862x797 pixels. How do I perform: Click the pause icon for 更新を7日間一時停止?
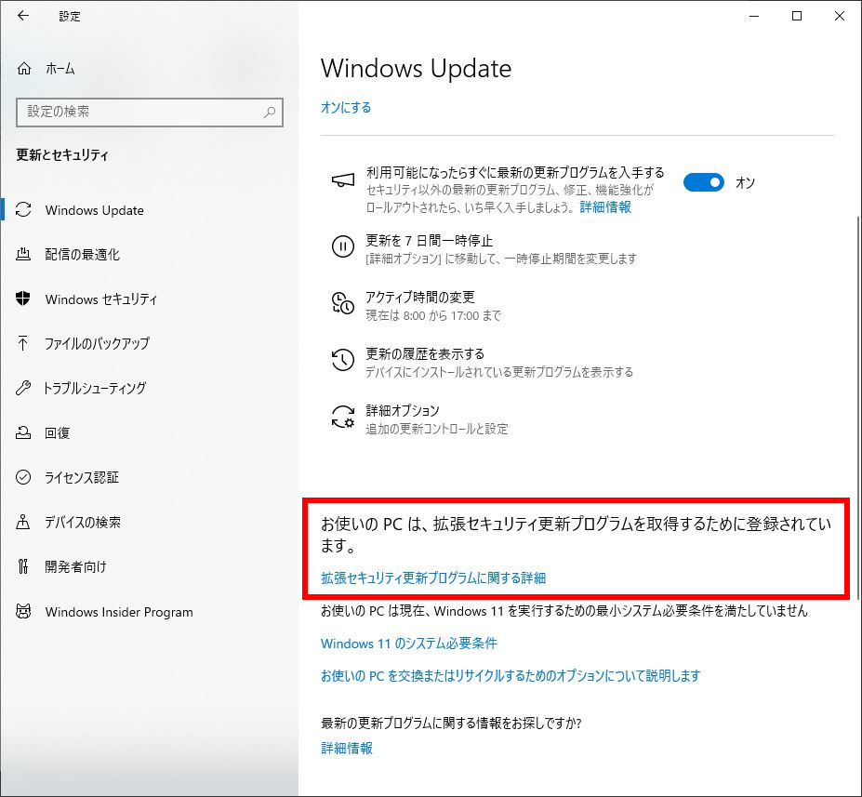click(x=343, y=246)
